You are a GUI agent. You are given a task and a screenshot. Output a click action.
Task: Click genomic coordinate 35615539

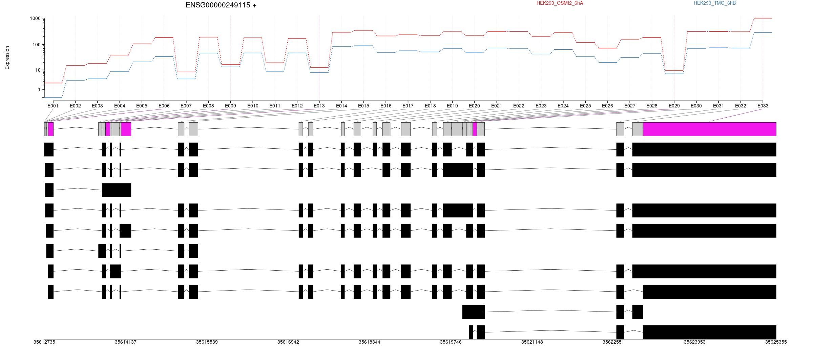coord(207,342)
